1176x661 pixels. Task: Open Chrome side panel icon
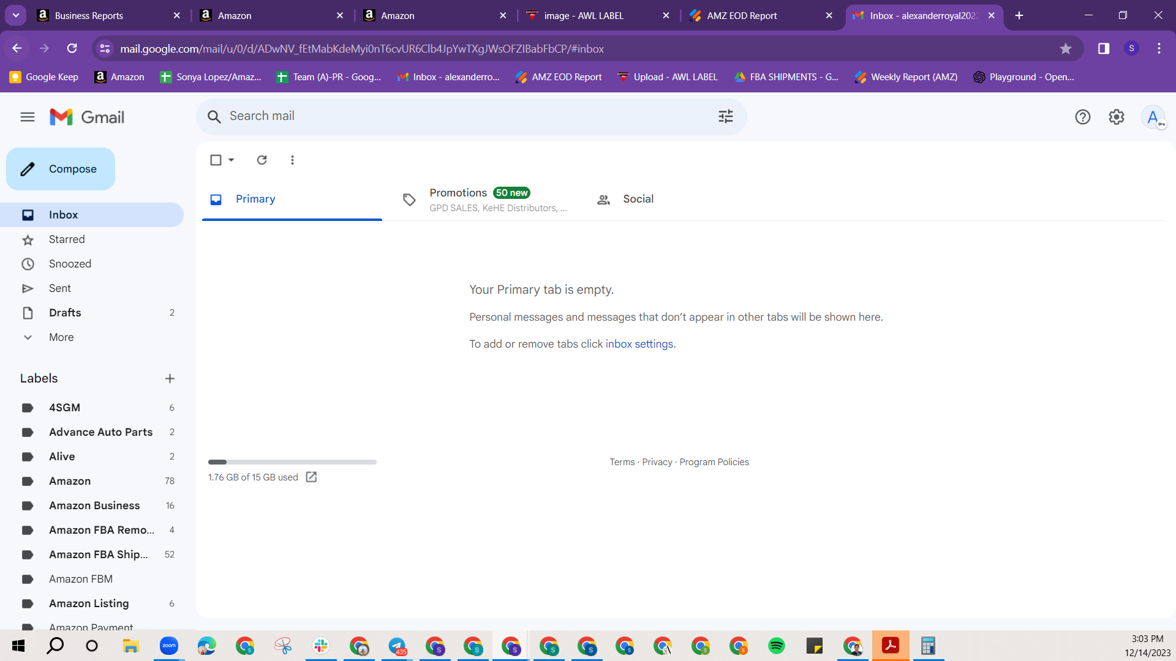1104,48
